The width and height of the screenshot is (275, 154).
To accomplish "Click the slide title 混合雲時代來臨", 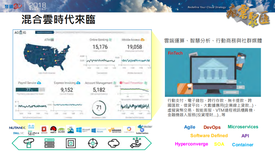I will (58, 19).
